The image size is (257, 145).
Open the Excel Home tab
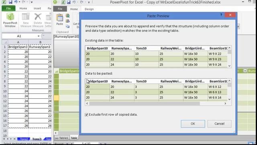pyautogui.click(x=23, y=8)
